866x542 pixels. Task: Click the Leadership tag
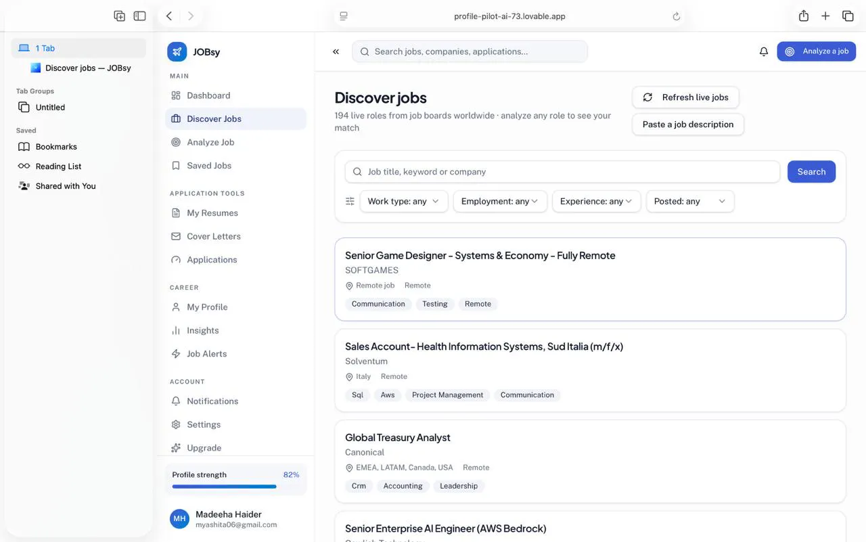[459, 486]
